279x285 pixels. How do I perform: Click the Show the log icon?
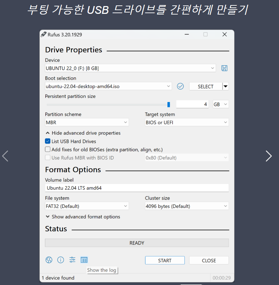point(84,260)
